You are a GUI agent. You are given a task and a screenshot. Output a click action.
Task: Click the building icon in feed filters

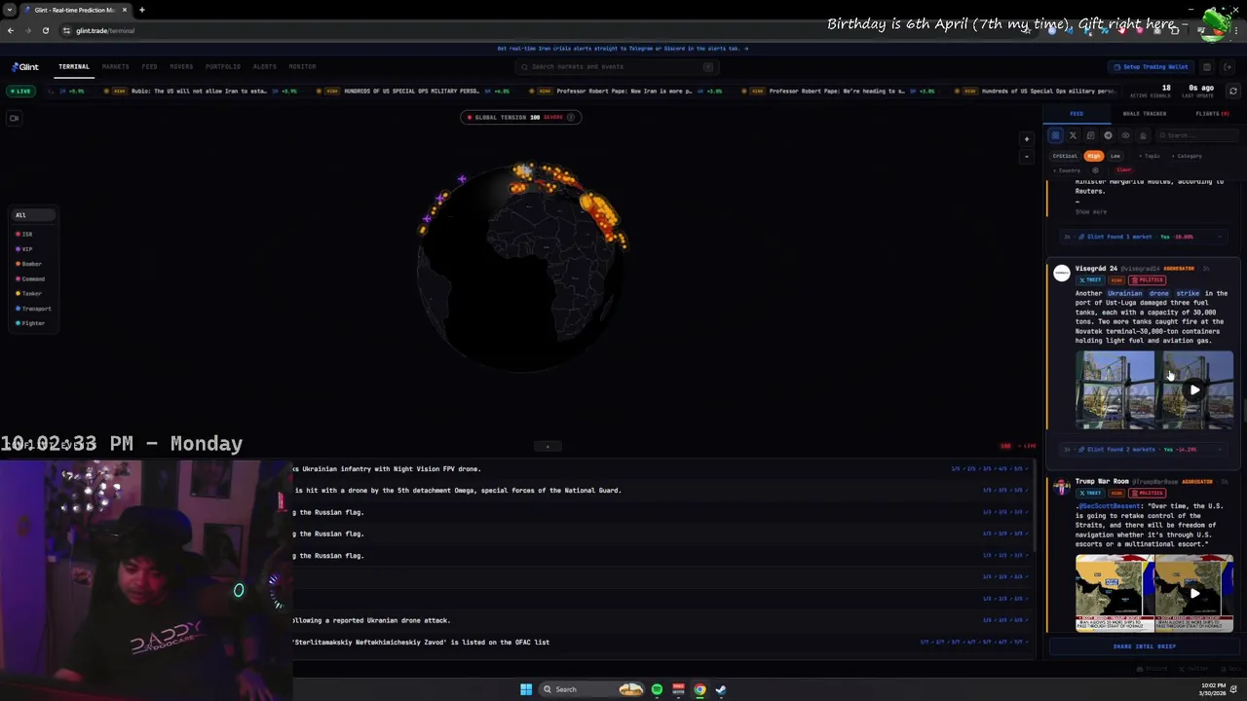[1143, 135]
